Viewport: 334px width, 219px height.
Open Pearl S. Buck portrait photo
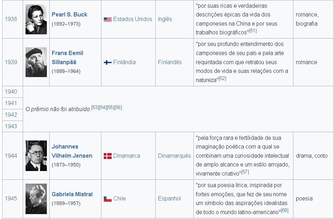[x=36, y=19]
